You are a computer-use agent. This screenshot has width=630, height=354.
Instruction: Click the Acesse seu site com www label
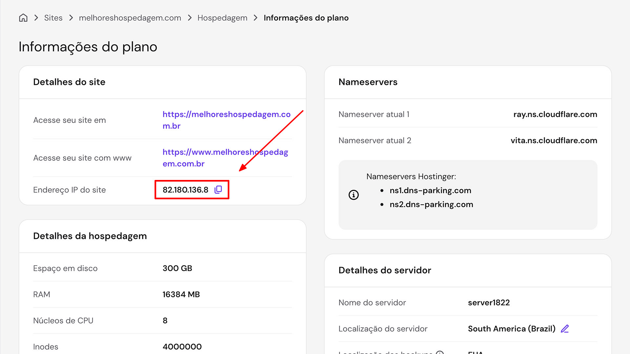pos(82,158)
